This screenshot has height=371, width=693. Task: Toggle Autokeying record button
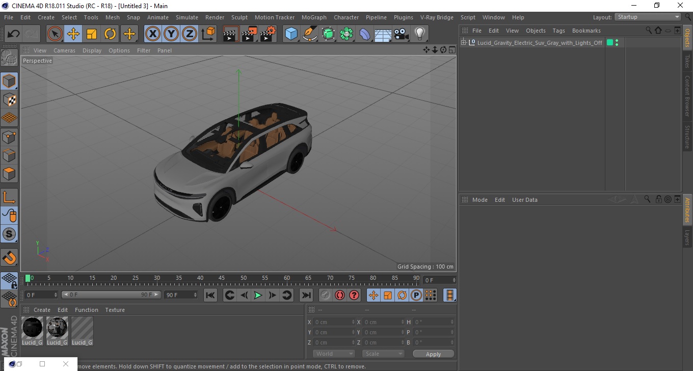[x=339, y=295]
